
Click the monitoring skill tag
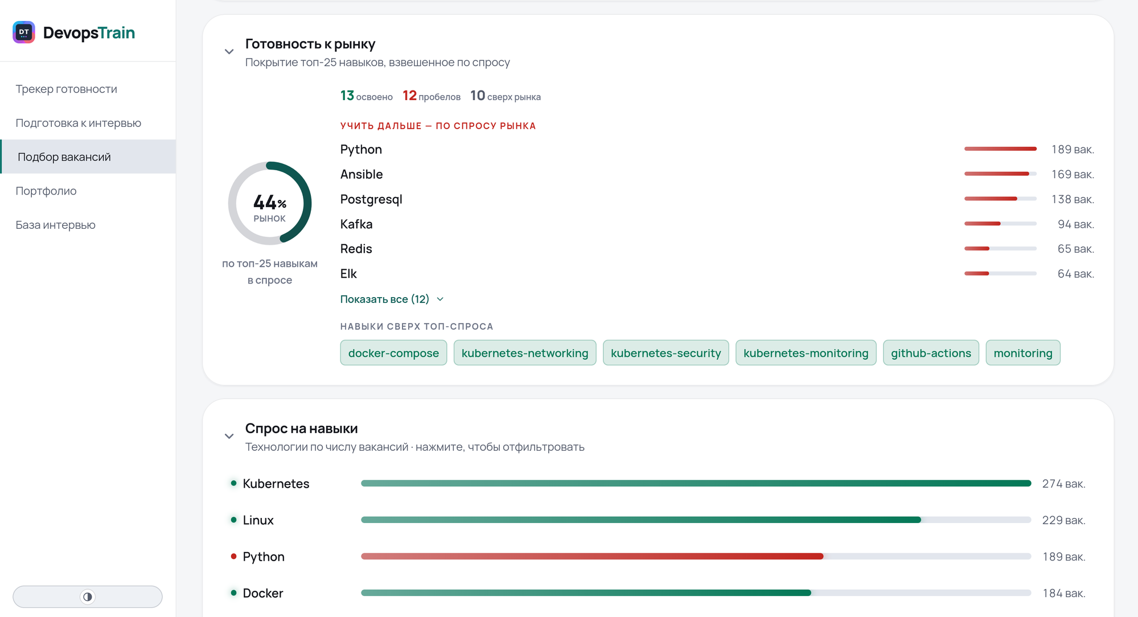click(1023, 353)
